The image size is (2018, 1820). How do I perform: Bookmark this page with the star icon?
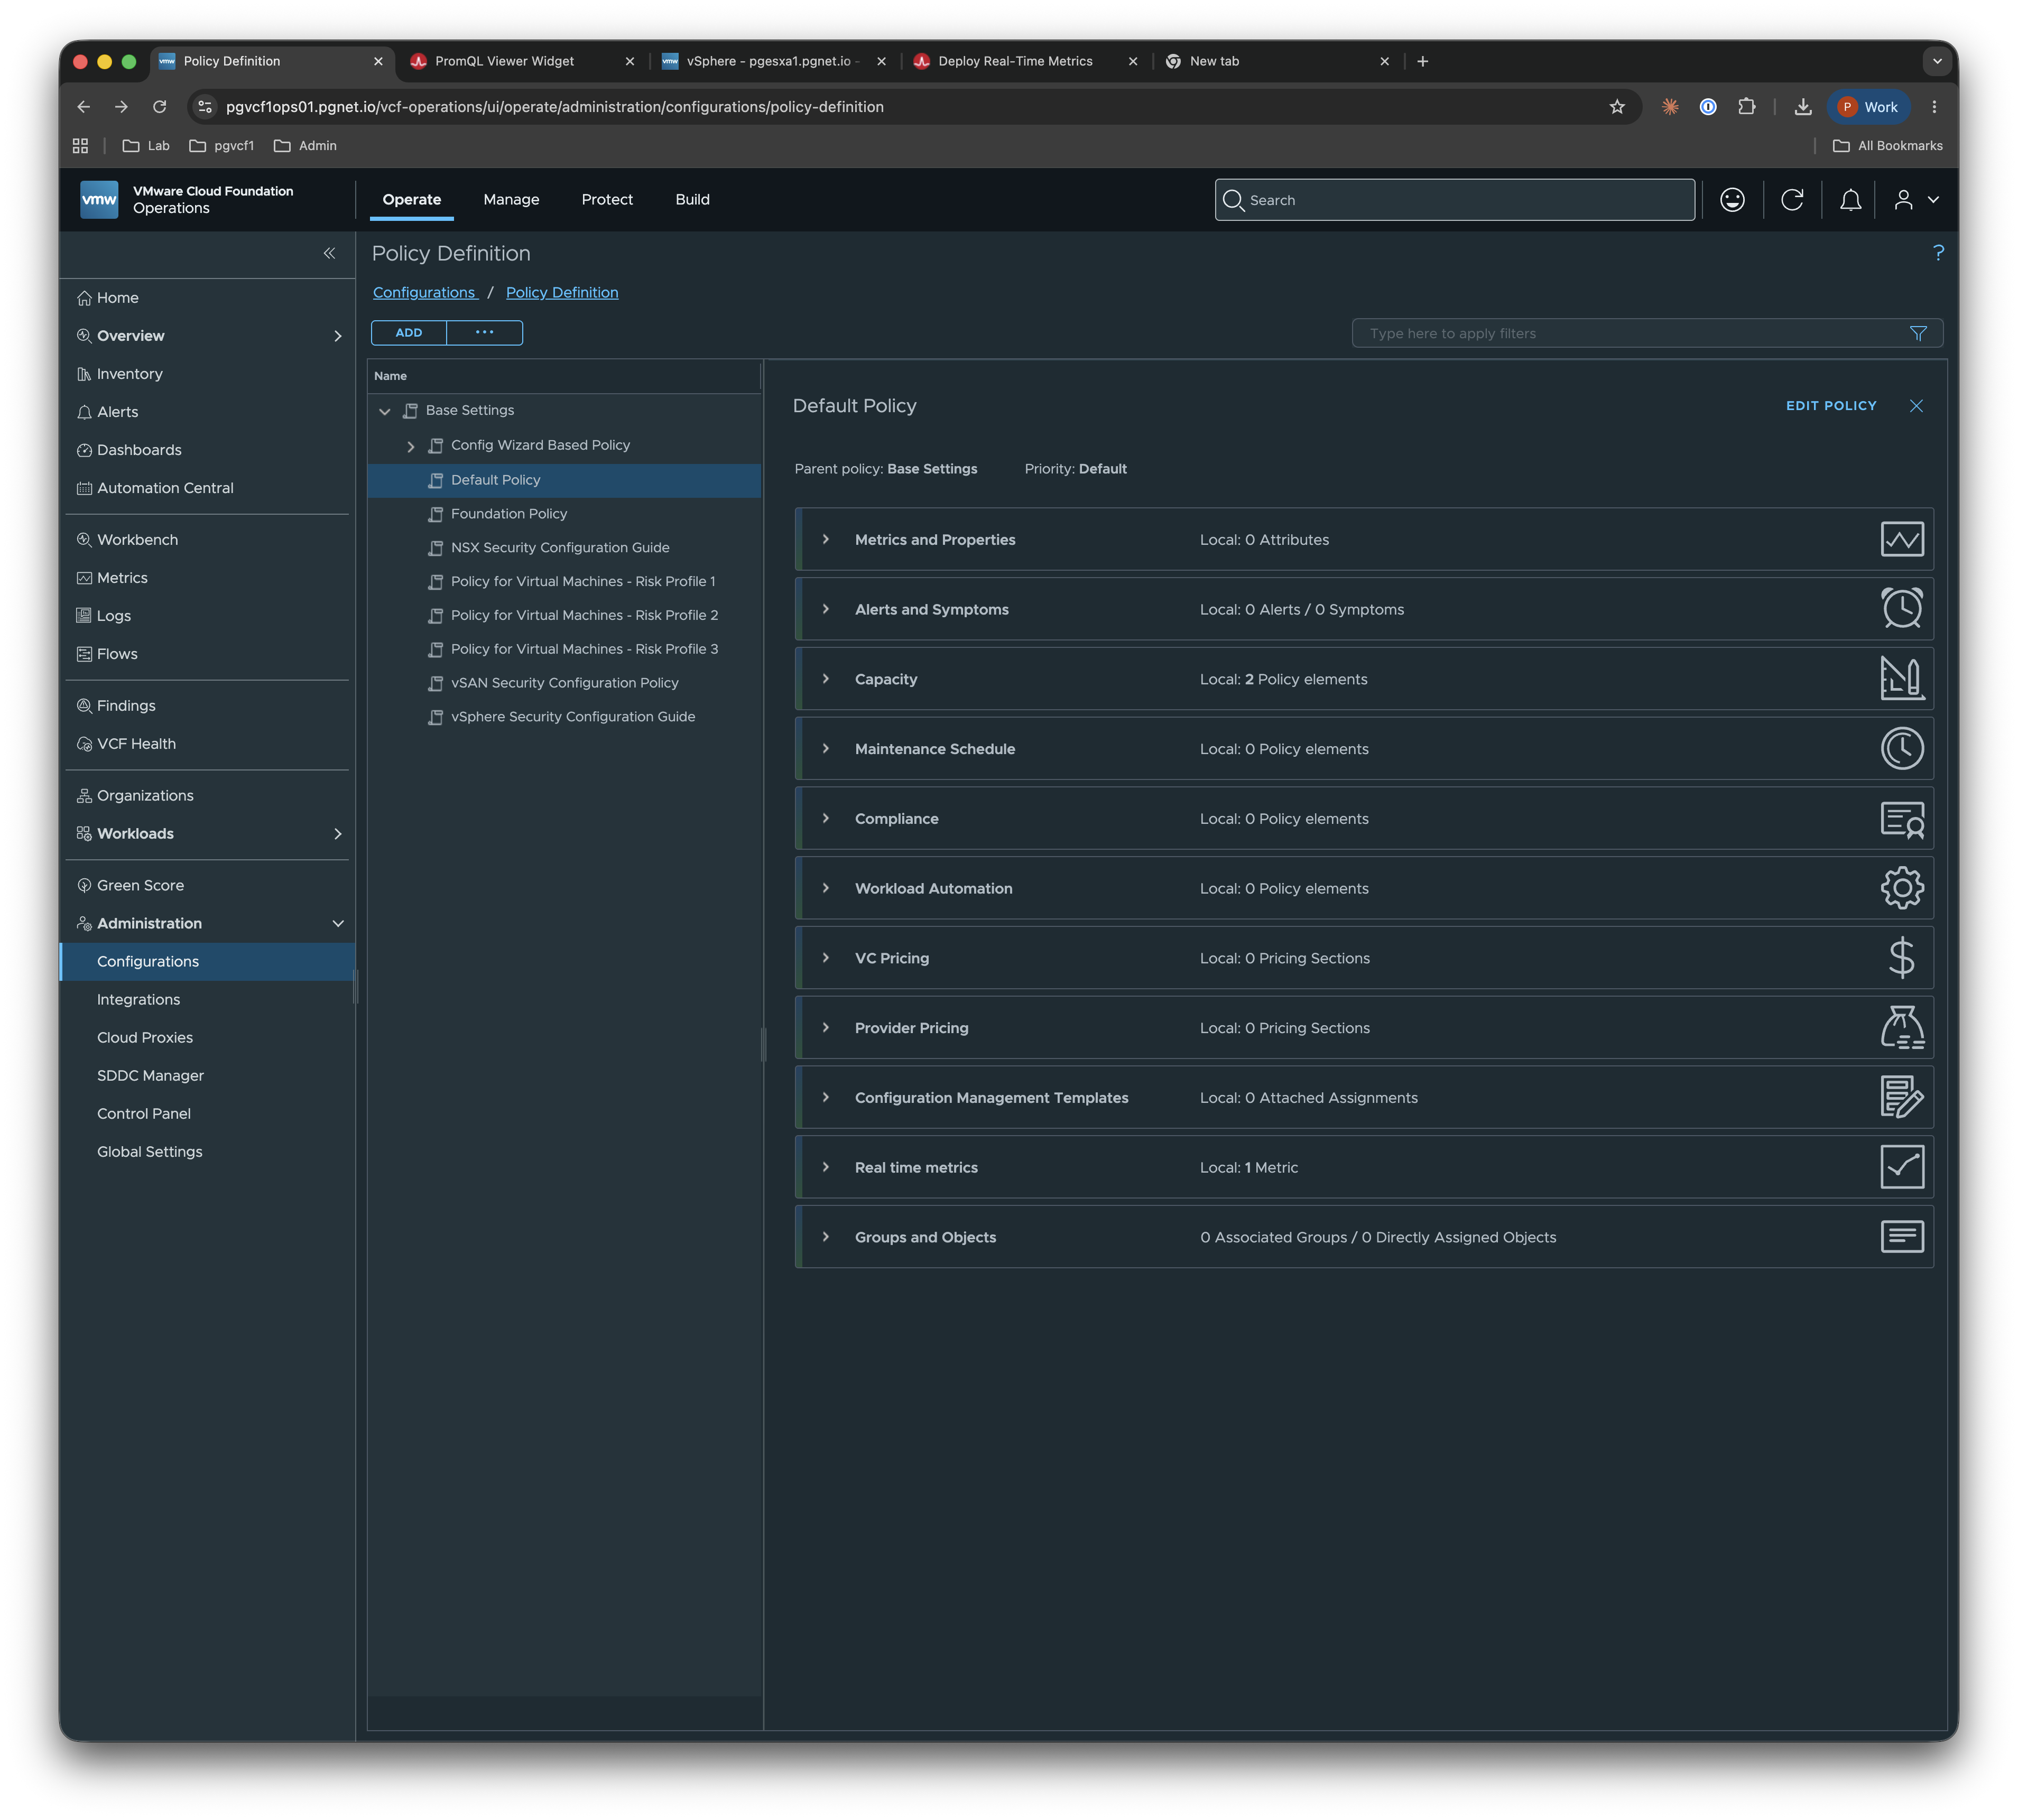tap(1617, 107)
